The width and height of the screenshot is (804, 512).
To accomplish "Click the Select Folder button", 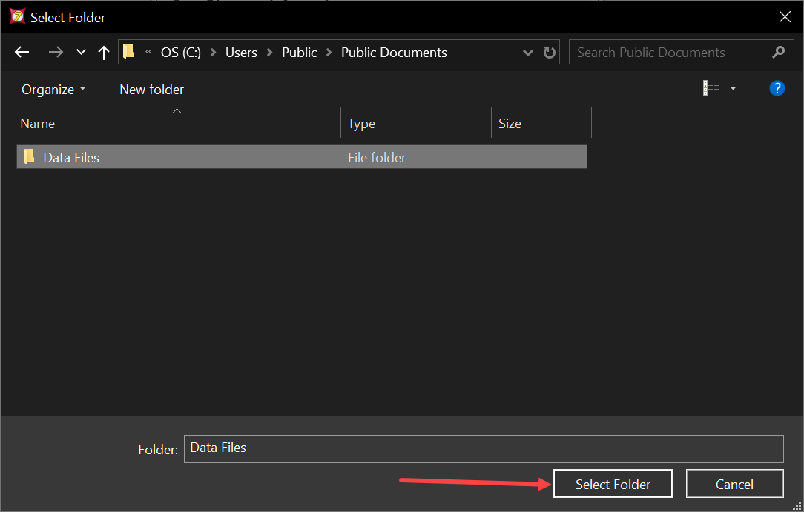I will click(613, 484).
